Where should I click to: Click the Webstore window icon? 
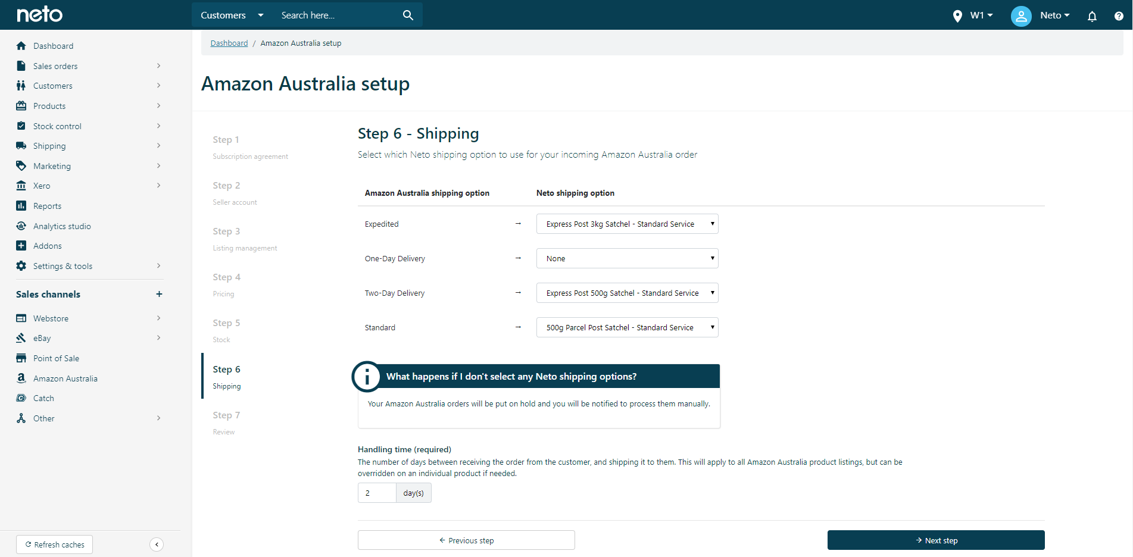point(21,318)
